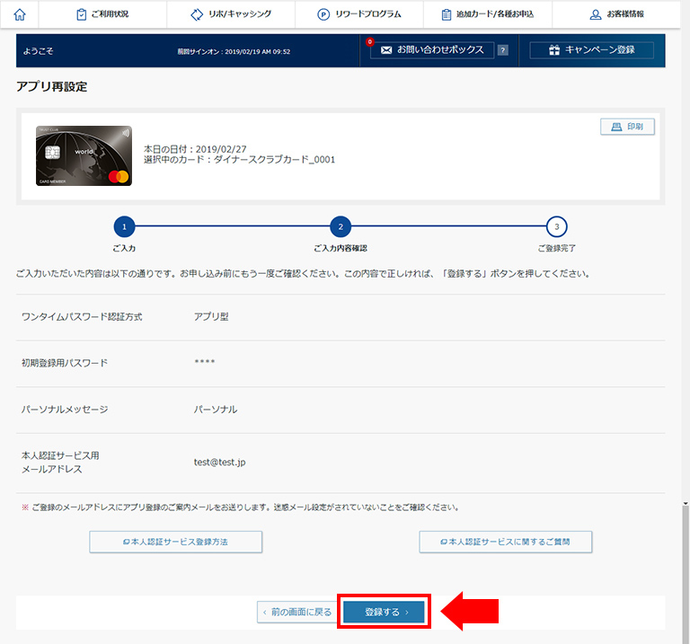Open キャンペーン登録

pyautogui.click(x=591, y=50)
